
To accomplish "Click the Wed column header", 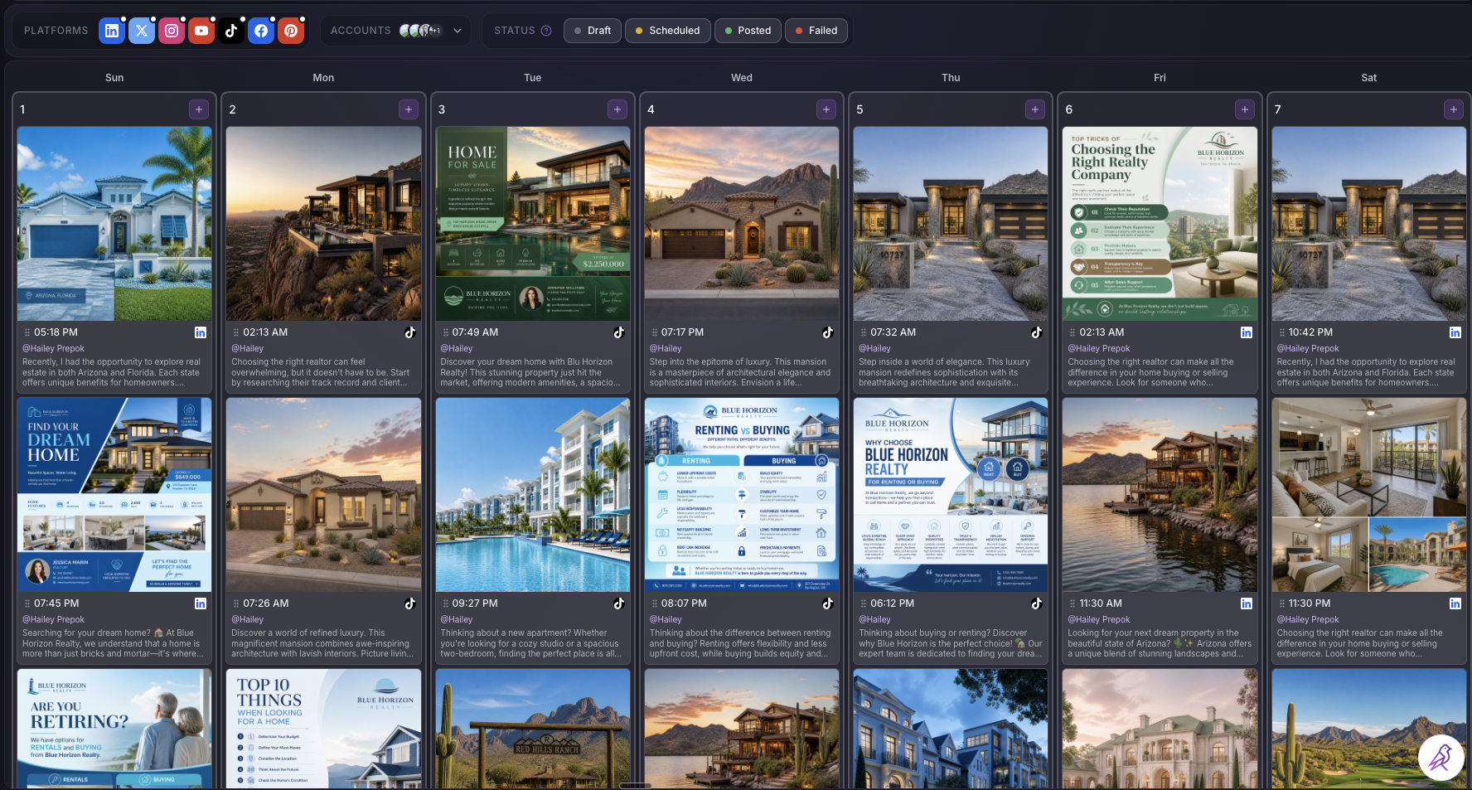I will (x=742, y=78).
